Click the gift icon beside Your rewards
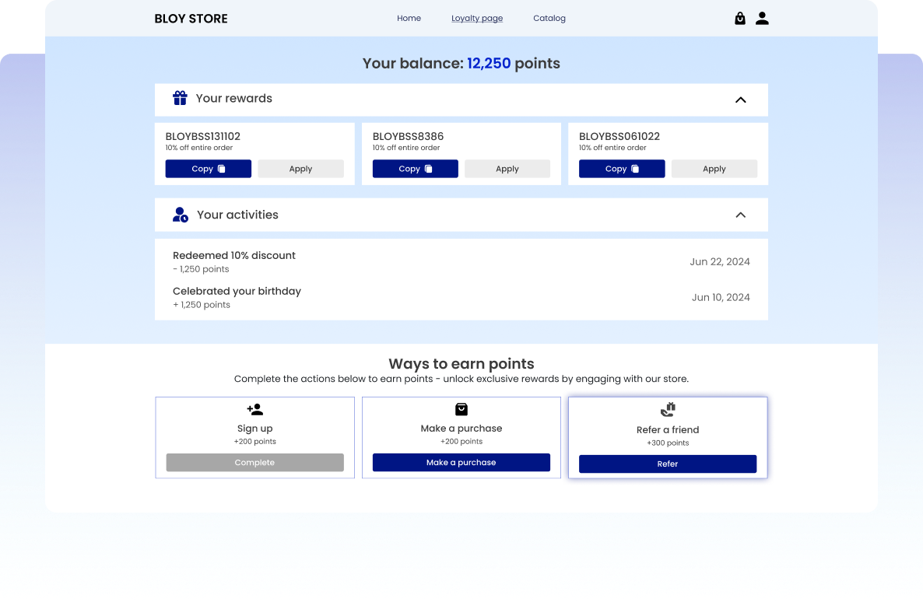This screenshot has width=923, height=602. coord(180,98)
